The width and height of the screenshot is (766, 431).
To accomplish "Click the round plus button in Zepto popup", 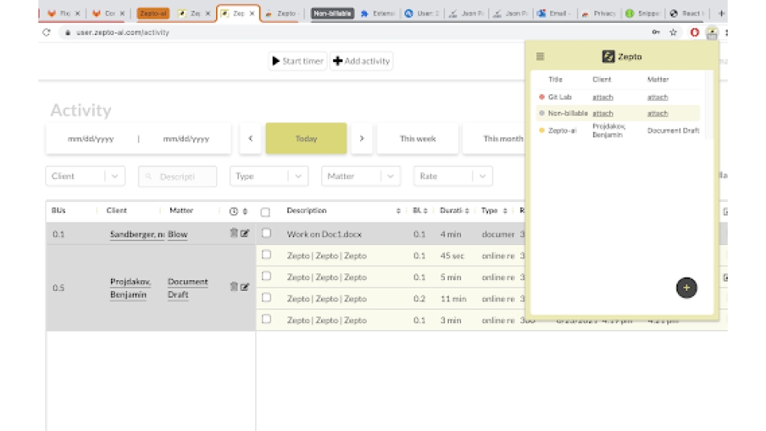I will (686, 288).
